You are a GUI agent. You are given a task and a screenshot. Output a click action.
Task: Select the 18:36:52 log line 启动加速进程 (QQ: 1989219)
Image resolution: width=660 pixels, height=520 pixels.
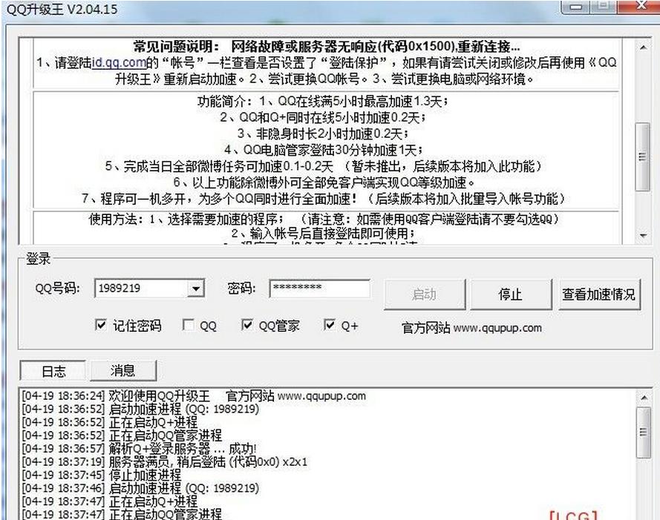140,409
